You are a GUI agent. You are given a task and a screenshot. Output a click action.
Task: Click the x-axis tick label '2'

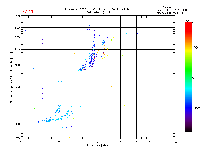59,142
